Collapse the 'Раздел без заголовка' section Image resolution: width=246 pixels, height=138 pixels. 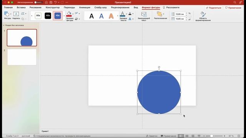point(4,25)
